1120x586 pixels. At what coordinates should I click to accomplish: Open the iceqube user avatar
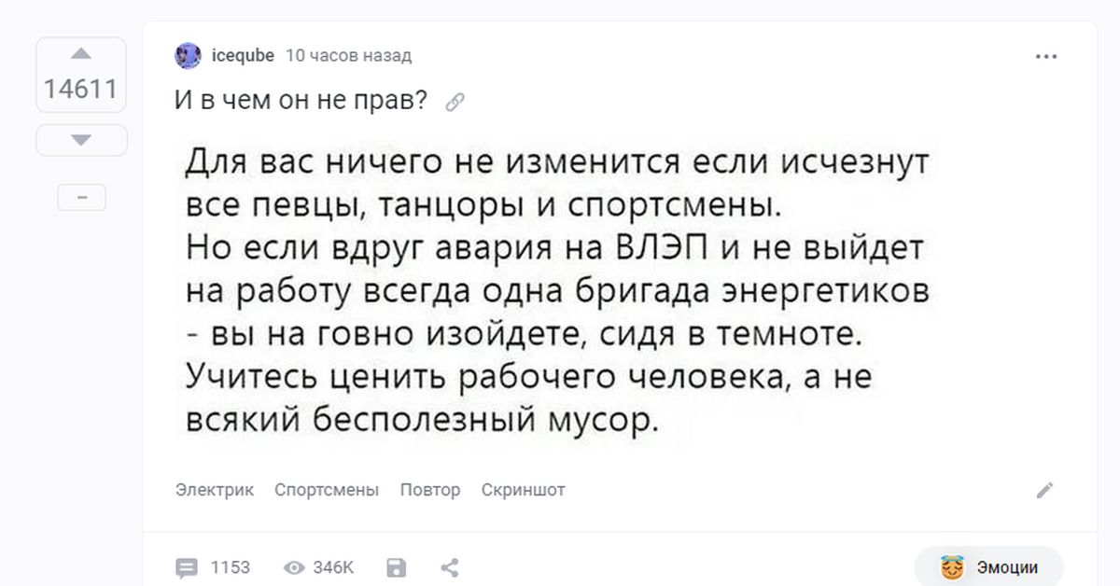(x=188, y=56)
